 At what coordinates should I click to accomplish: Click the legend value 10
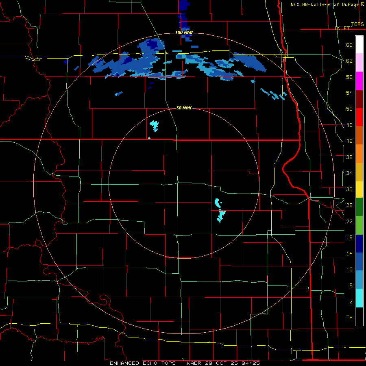[349, 269]
